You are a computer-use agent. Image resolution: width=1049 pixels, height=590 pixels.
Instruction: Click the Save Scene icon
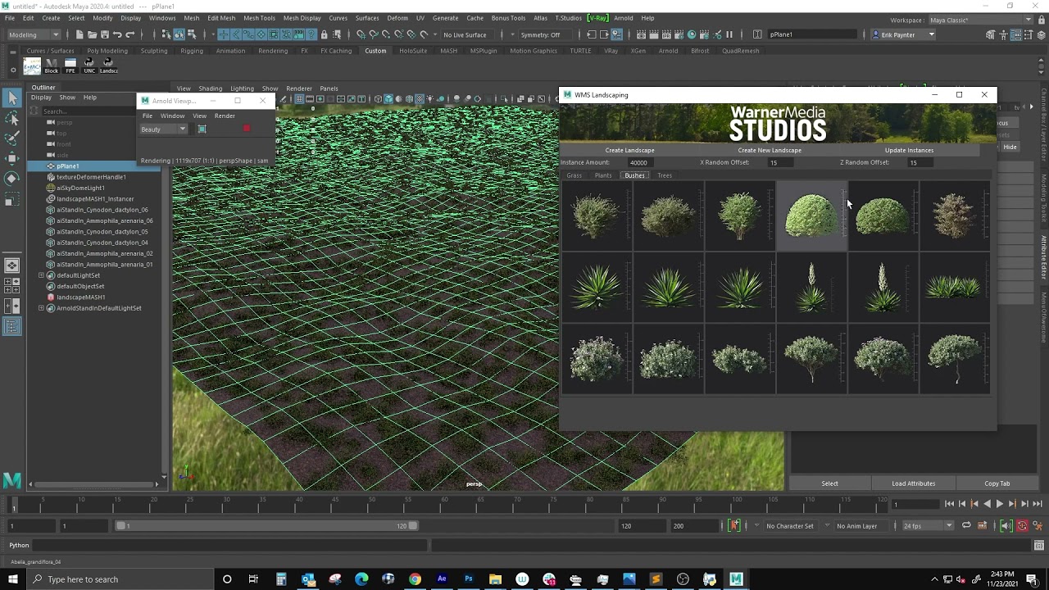104,34
